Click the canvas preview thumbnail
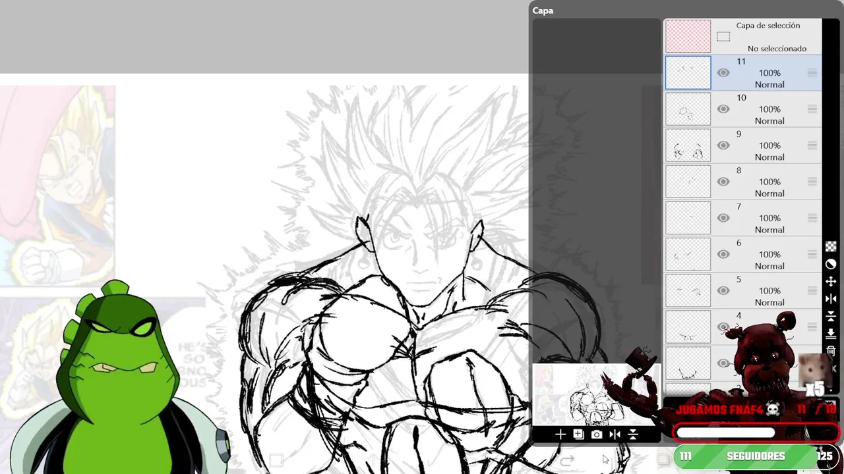 (596, 395)
